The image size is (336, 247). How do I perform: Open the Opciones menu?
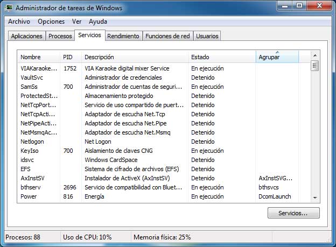click(51, 22)
